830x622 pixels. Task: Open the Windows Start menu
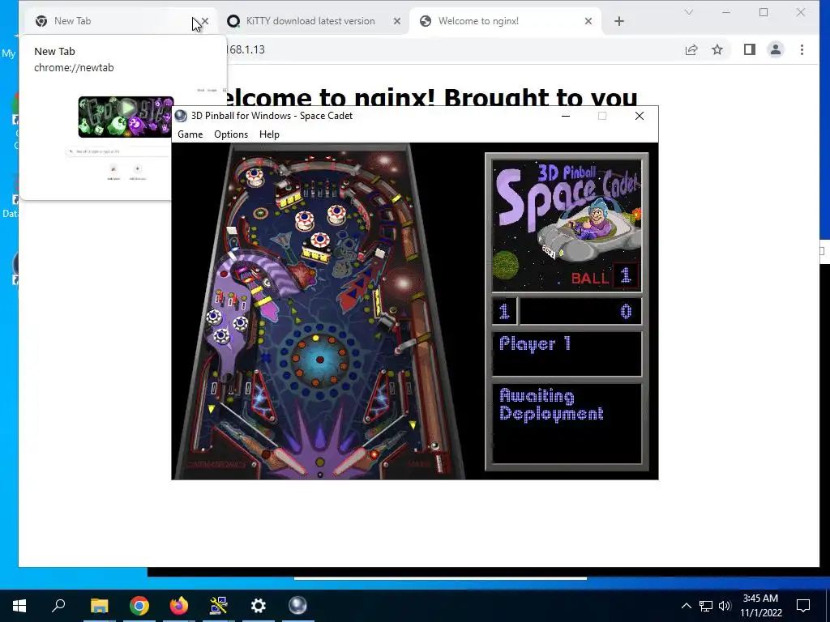coord(19,606)
